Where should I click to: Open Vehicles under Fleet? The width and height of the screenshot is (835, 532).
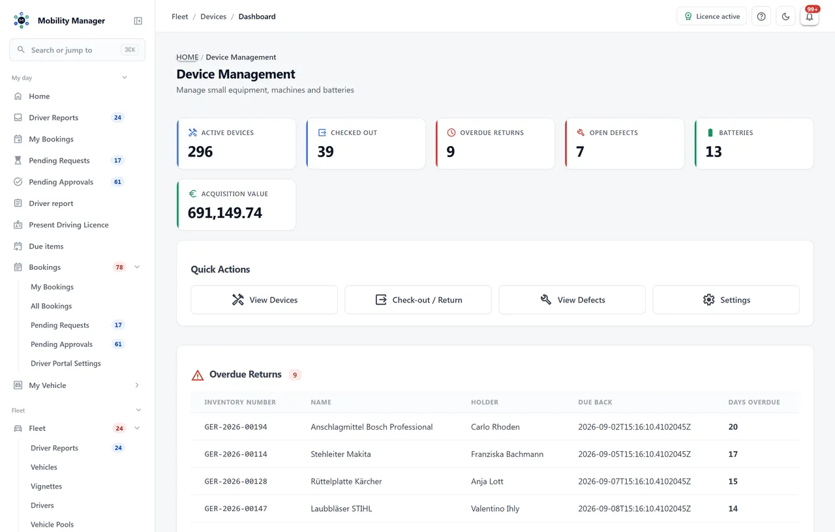click(x=44, y=467)
